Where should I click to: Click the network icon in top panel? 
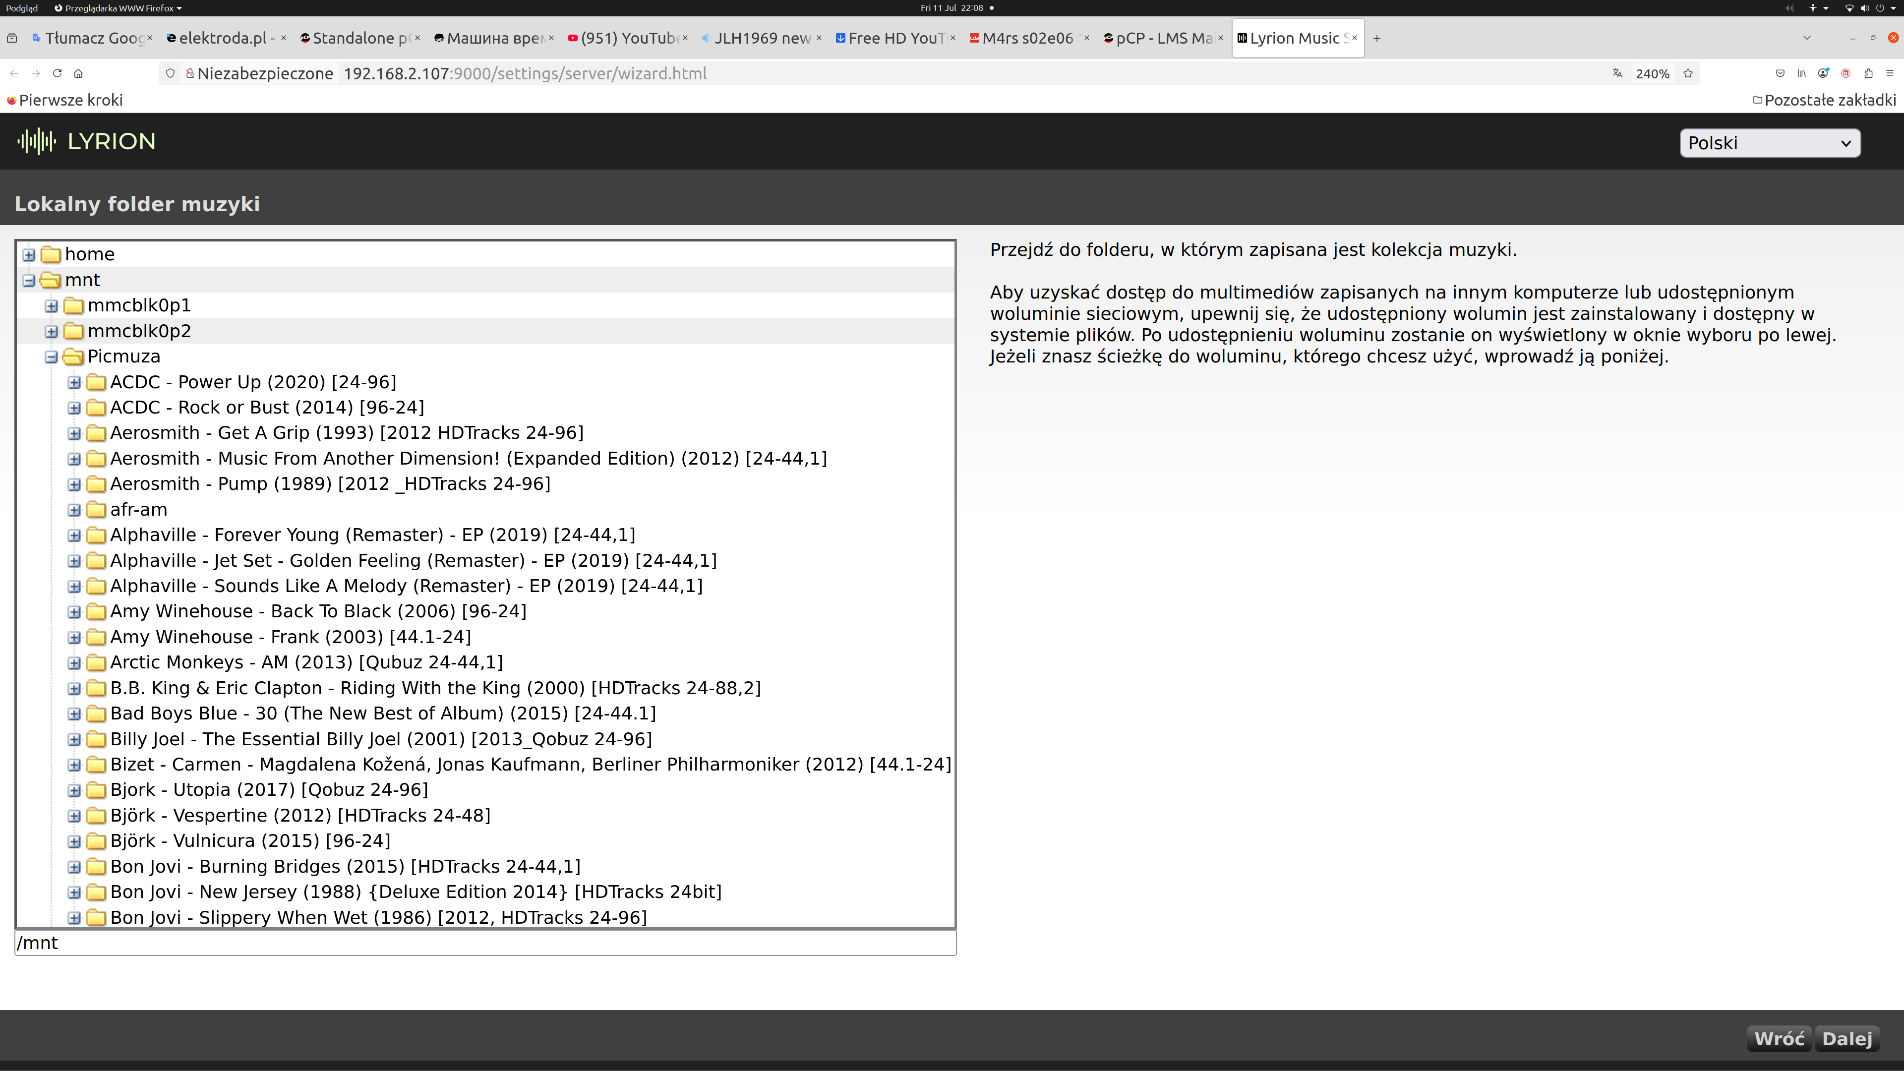(1849, 8)
